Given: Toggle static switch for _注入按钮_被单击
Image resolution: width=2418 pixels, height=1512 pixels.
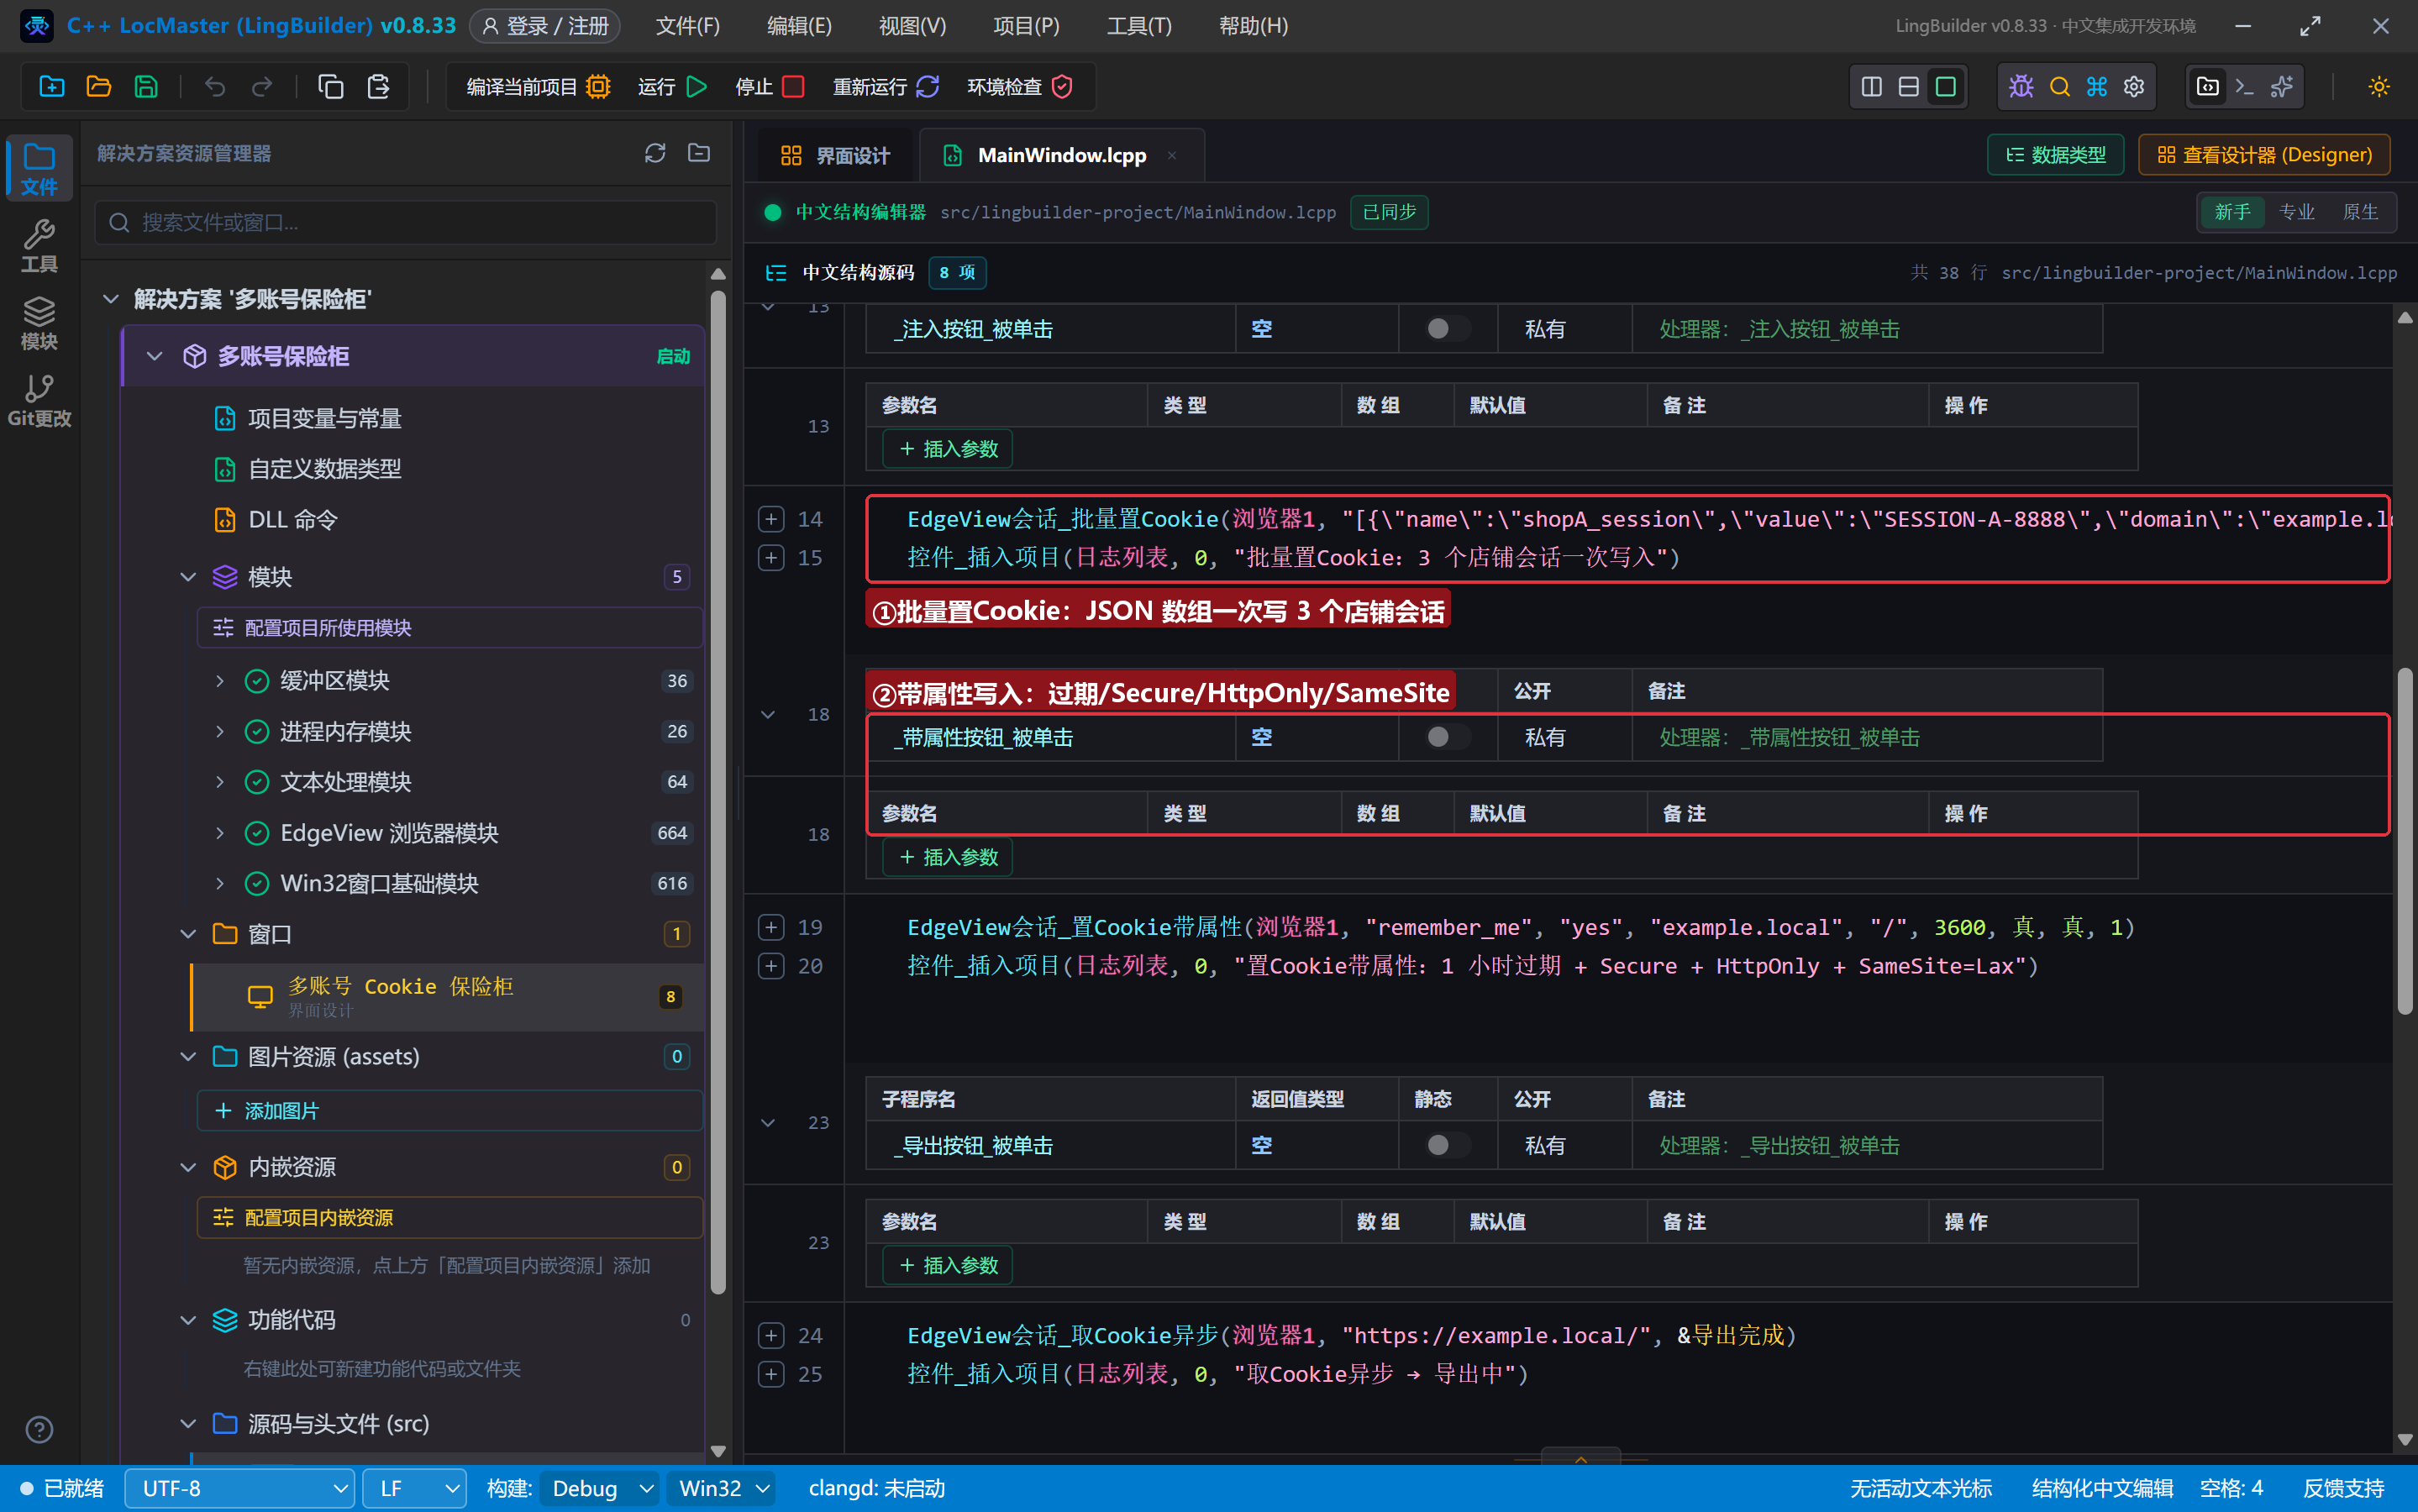Looking at the screenshot, I should (1446, 329).
